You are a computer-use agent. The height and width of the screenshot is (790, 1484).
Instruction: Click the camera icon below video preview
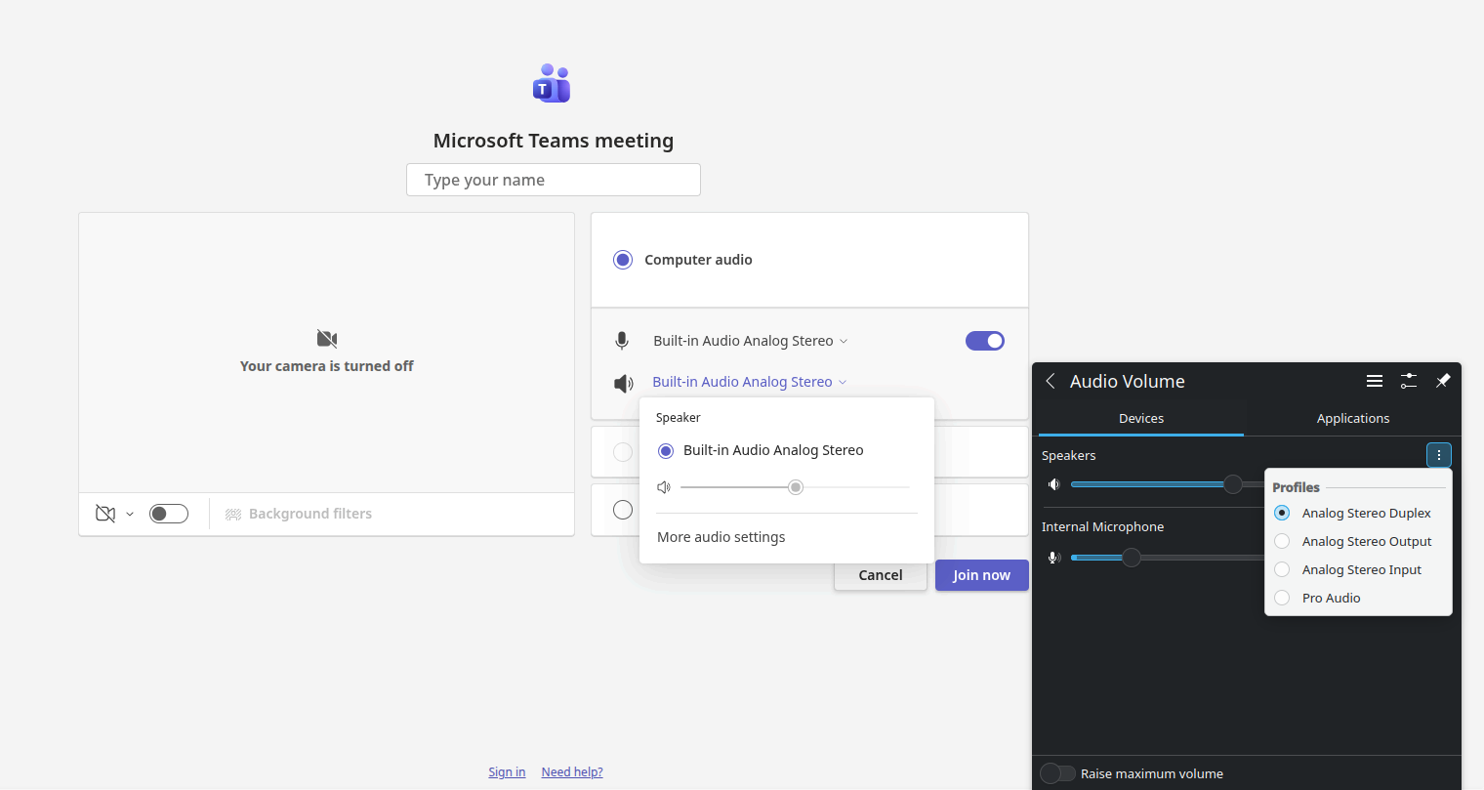[x=105, y=514]
